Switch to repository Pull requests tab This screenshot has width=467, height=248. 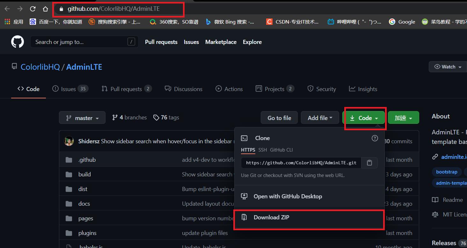point(126,89)
